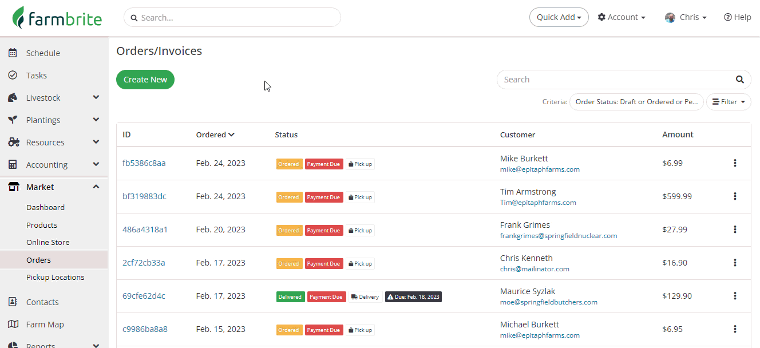Open the Account menu
The image size is (760, 348).
coord(622,17)
